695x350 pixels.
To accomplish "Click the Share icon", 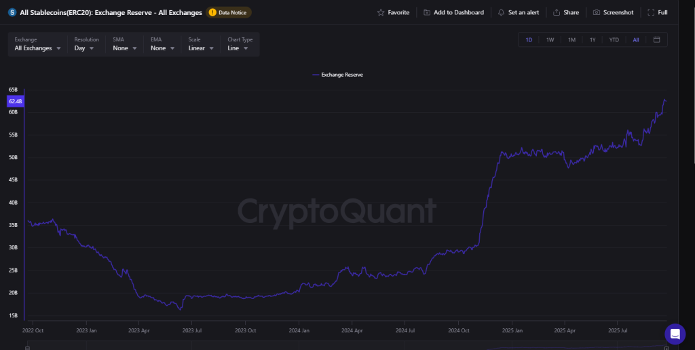I will click(x=557, y=13).
